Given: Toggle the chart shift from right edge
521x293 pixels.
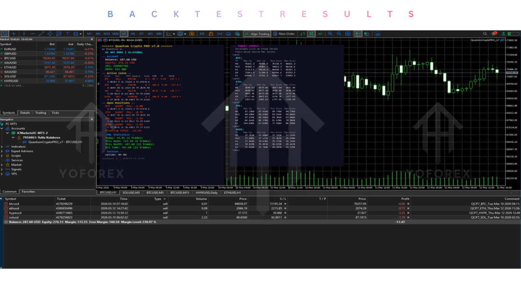Looking at the screenshot, I should click(366, 34).
